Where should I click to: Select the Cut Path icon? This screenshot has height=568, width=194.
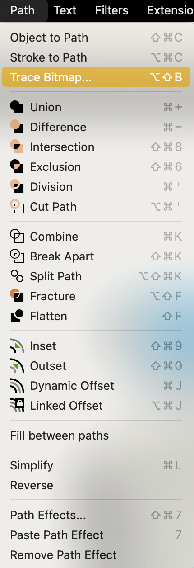17,207
